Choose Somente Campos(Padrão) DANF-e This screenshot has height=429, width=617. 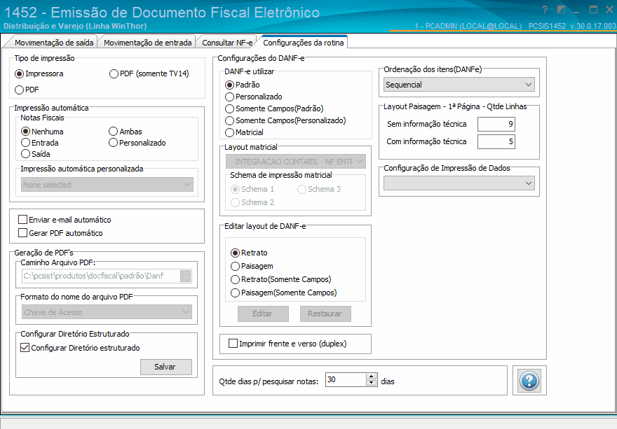point(274,108)
